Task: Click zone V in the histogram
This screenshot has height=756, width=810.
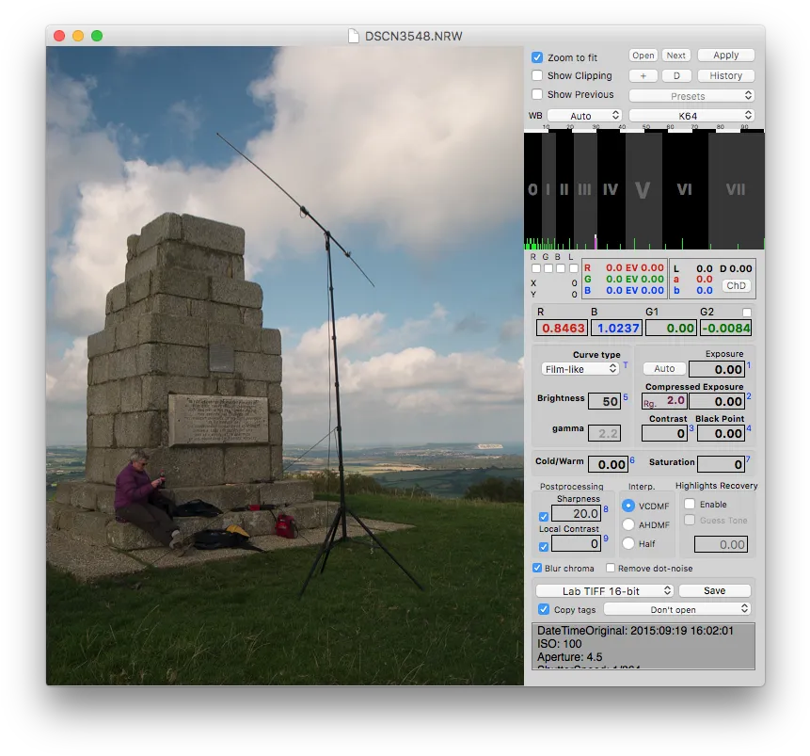Action: pyautogui.click(x=643, y=190)
